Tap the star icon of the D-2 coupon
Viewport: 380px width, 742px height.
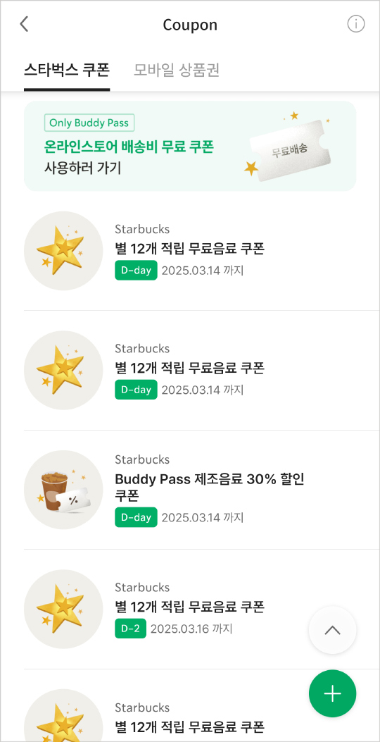click(63, 609)
